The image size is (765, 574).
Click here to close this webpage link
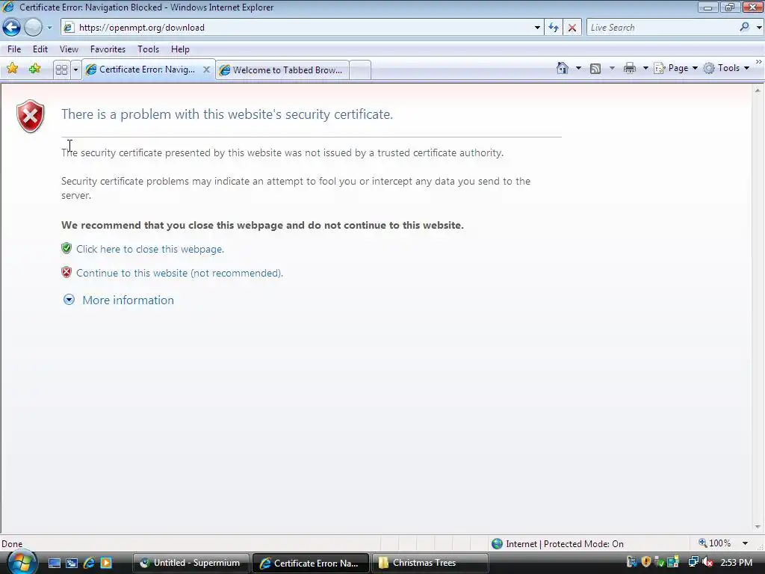tap(150, 249)
